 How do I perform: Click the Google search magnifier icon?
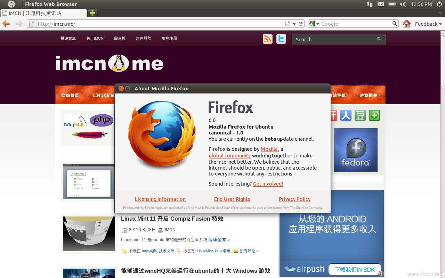point(395,24)
